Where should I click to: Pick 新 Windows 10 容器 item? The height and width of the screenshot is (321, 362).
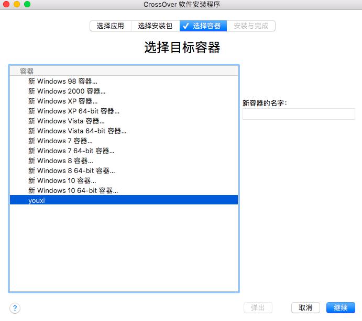[124, 180]
